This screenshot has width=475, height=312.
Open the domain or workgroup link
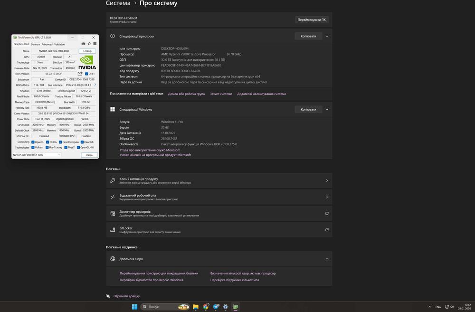click(x=186, y=94)
